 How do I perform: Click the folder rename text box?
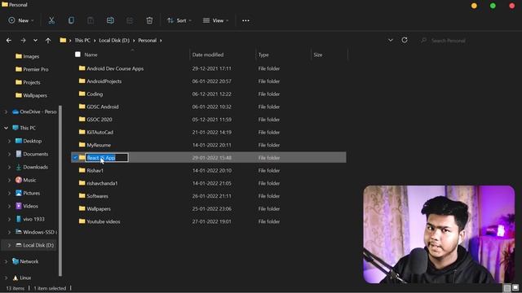pos(107,158)
